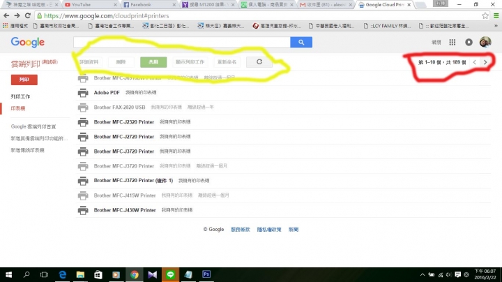Click the refresh printers button
502x282 pixels.
259,62
